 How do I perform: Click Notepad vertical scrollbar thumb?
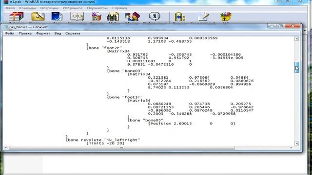tap(297, 68)
